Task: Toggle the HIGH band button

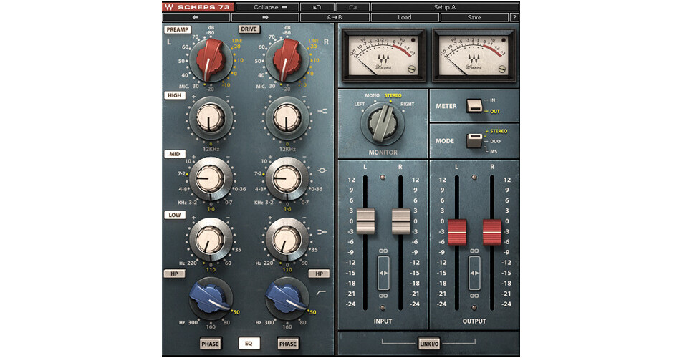Action: coord(174,95)
